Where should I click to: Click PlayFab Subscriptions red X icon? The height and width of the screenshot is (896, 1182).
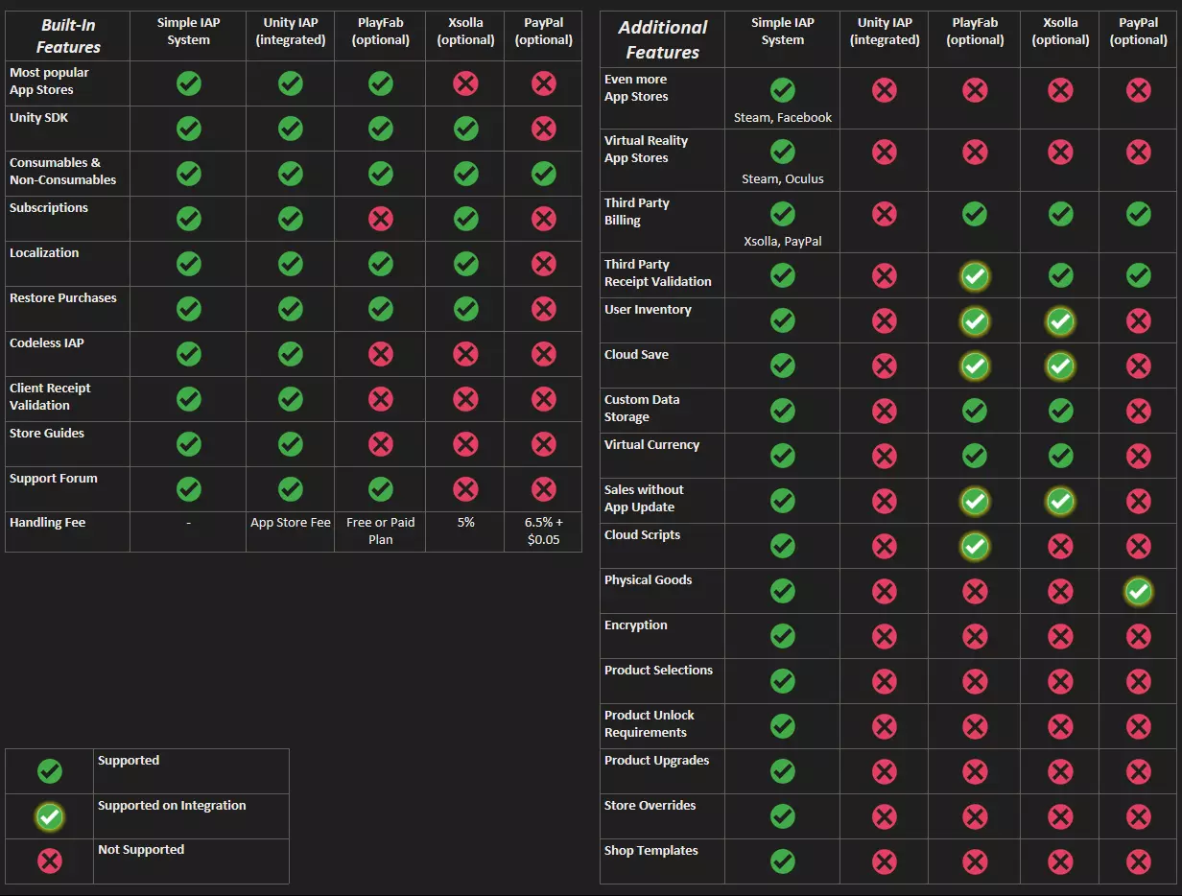pos(381,219)
